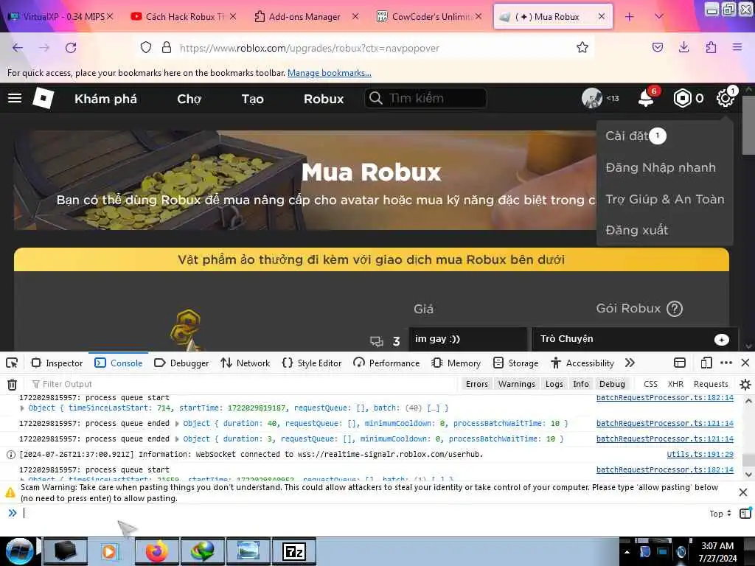Open the Pocket save icon
Viewport: 755px width, 566px height.
657,47
